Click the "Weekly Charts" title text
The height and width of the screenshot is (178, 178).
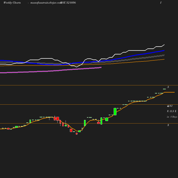[x=12, y=3]
